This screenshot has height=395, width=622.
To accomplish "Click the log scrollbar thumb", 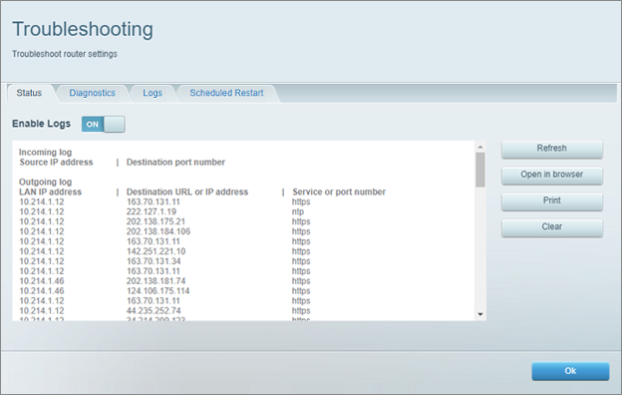I will pos(480,170).
